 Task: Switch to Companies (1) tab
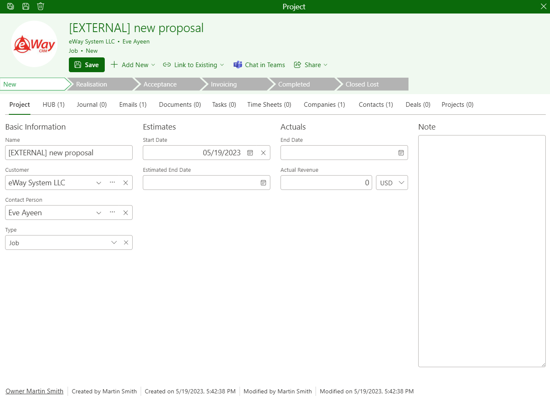pos(324,105)
